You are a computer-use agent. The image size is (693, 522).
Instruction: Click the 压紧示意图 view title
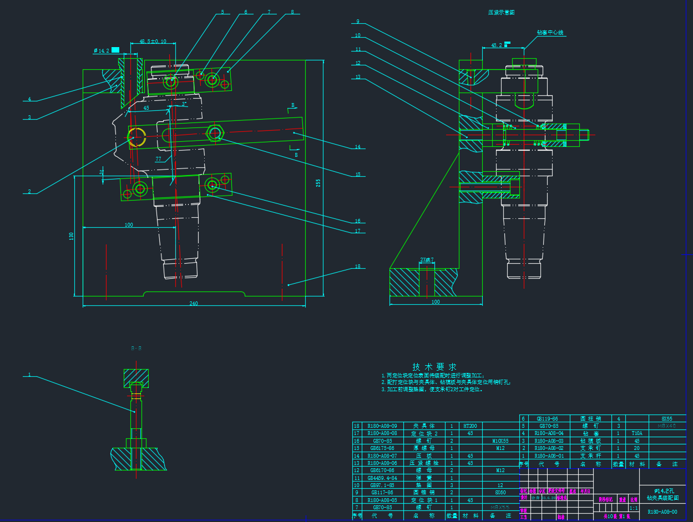(x=501, y=12)
